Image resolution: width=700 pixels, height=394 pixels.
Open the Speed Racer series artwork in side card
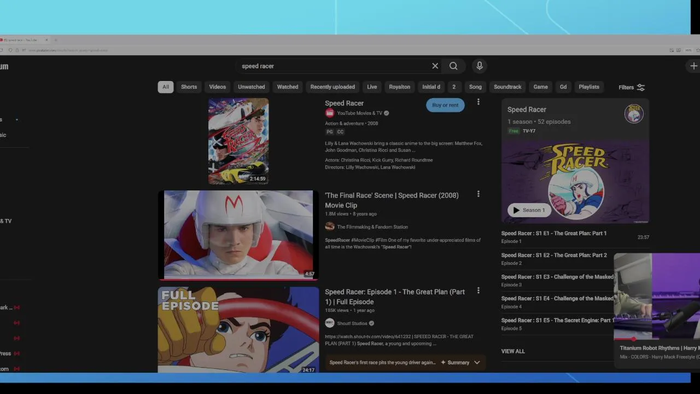[x=575, y=181]
